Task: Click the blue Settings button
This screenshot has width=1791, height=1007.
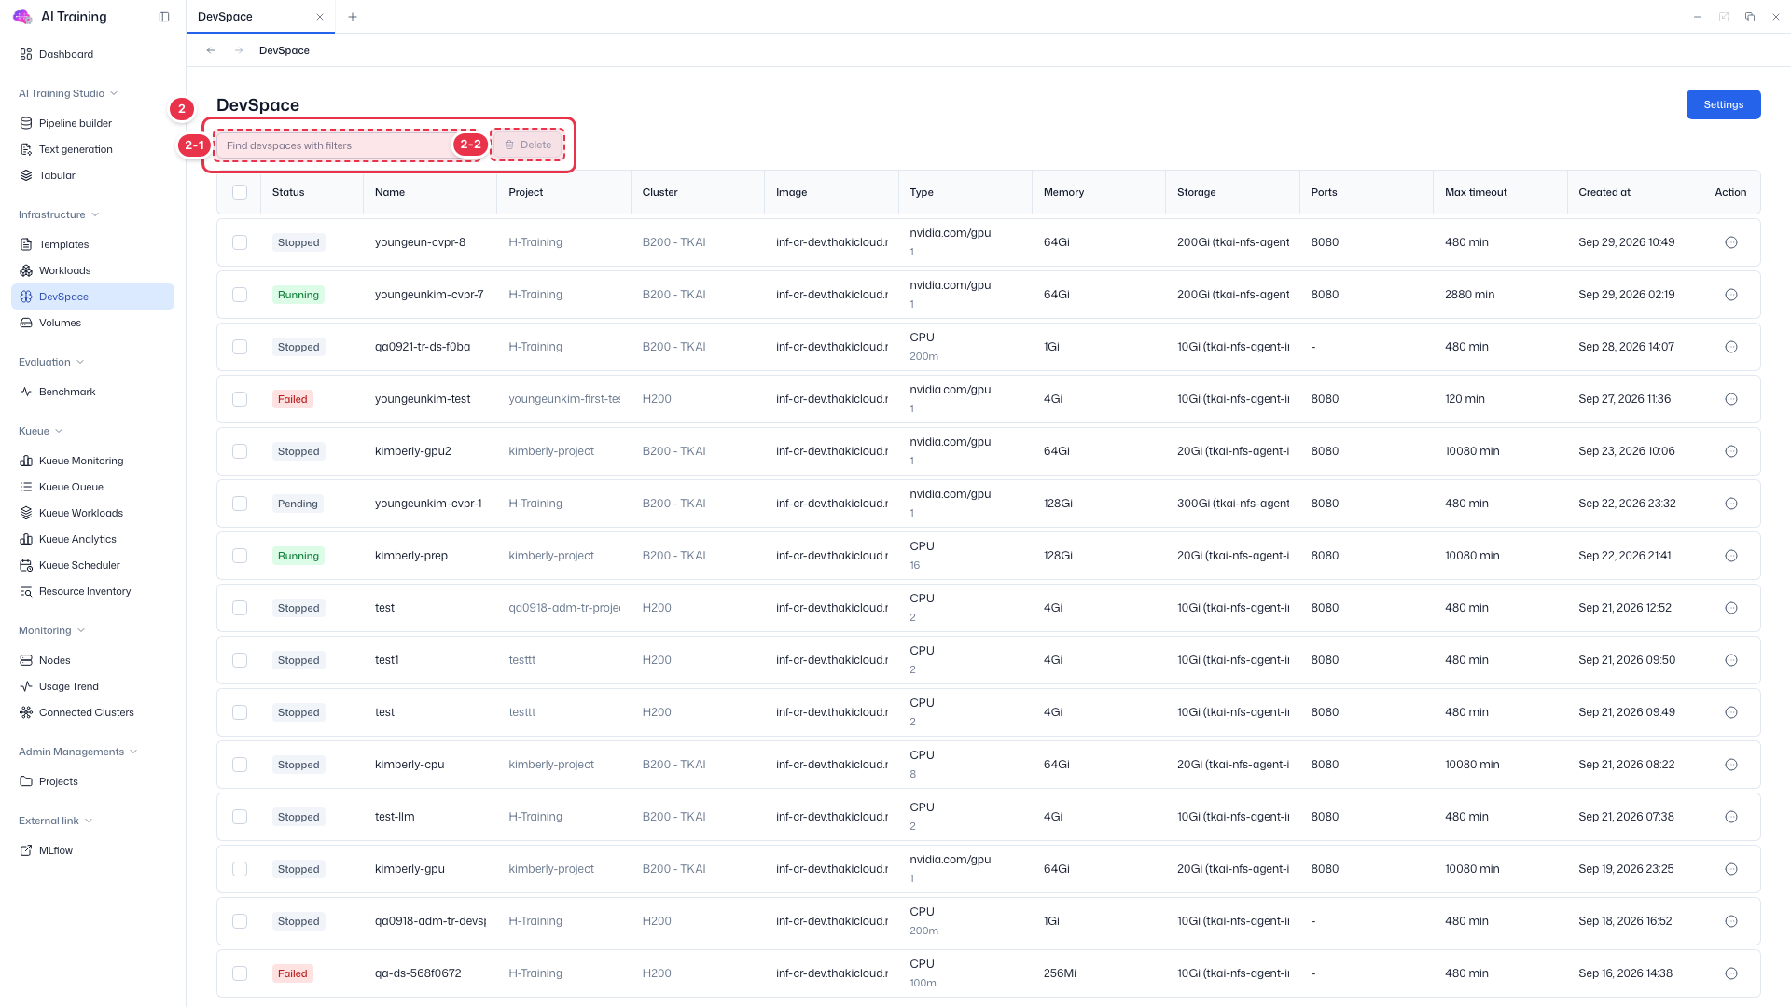Action: click(1723, 104)
